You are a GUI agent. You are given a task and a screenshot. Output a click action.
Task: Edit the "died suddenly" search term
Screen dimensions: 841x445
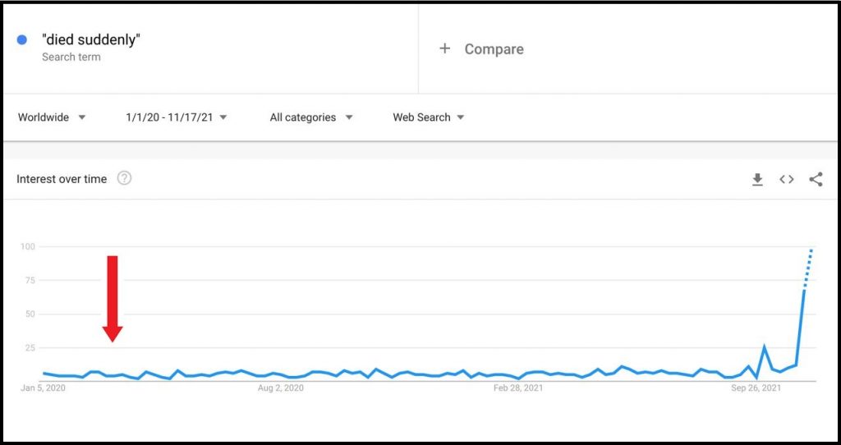pos(91,39)
